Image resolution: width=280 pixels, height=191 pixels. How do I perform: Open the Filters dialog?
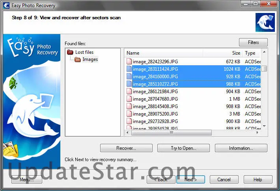(253, 42)
